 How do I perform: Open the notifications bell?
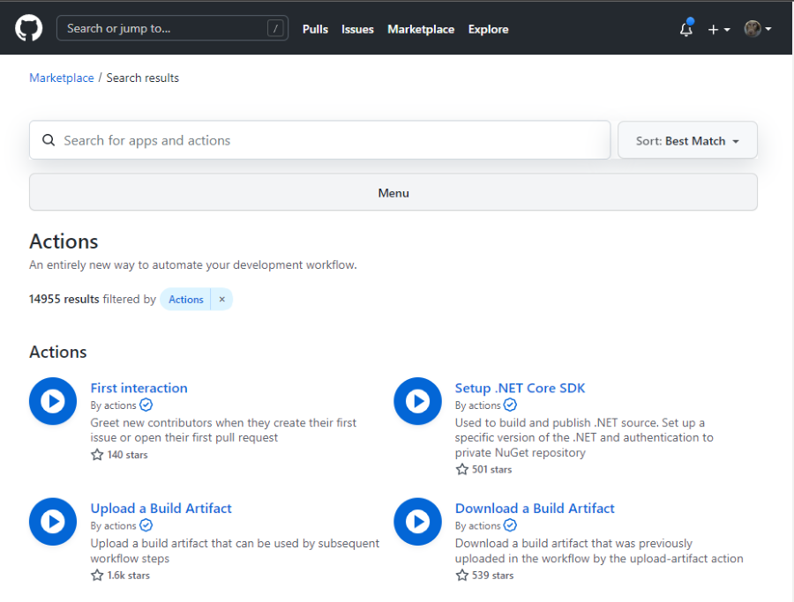point(686,29)
